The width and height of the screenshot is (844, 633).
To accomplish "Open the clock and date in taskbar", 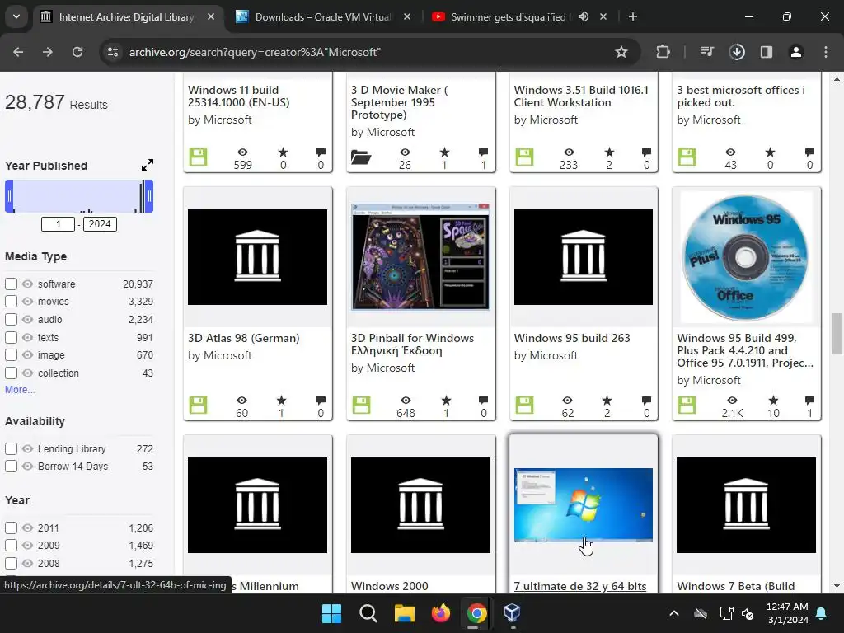I will [x=787, y=613].
